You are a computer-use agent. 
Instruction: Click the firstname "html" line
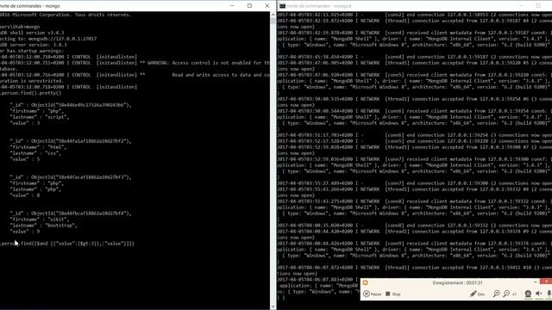coord(38,147)
